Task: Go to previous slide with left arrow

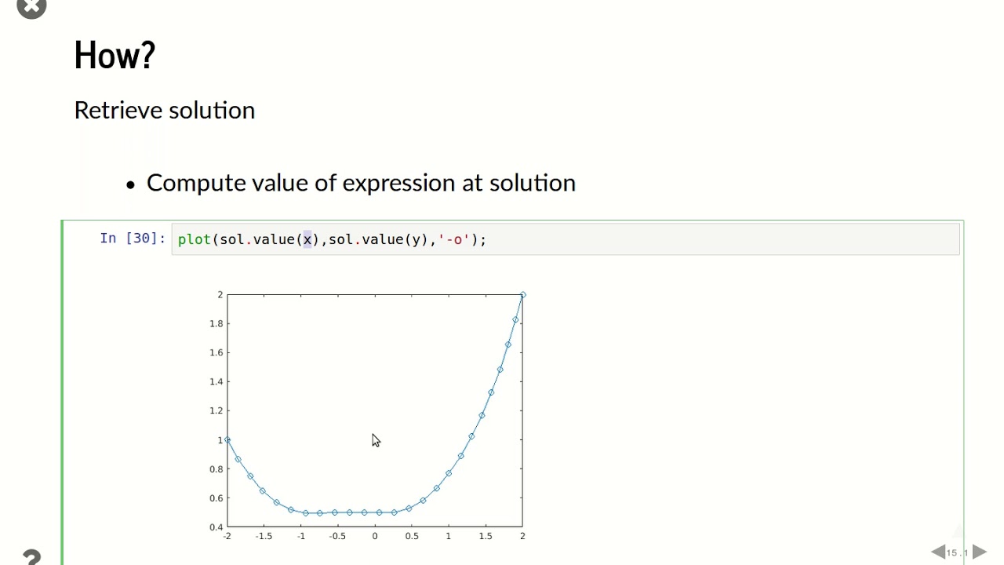Action: coord(938,552)
